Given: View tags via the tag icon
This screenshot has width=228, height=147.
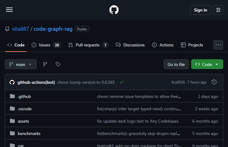Looking at the screenshot, I should pyautogui.click(x=58, y=64).
